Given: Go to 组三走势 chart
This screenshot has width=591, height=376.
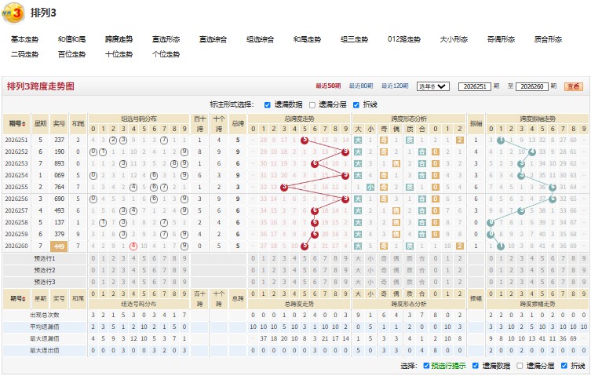Looking at the screenshot, I should click(354, 39).
